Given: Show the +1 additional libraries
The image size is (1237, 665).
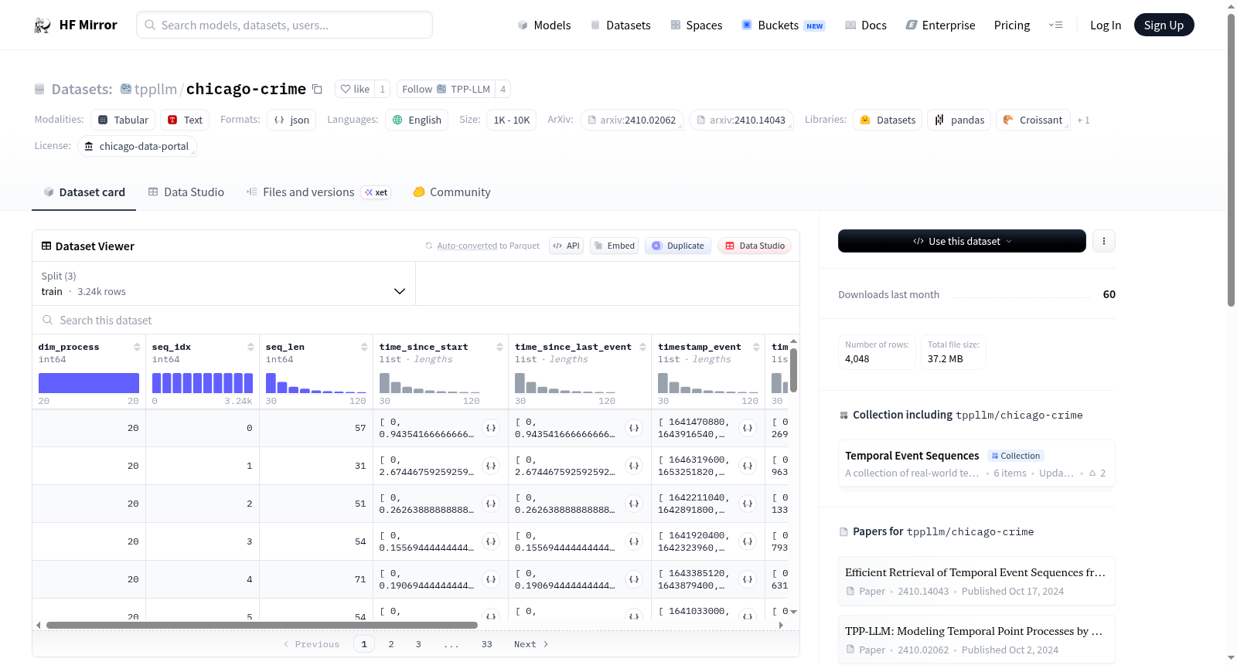Looking at the screenshot, I should click(x=1083, y=120).
